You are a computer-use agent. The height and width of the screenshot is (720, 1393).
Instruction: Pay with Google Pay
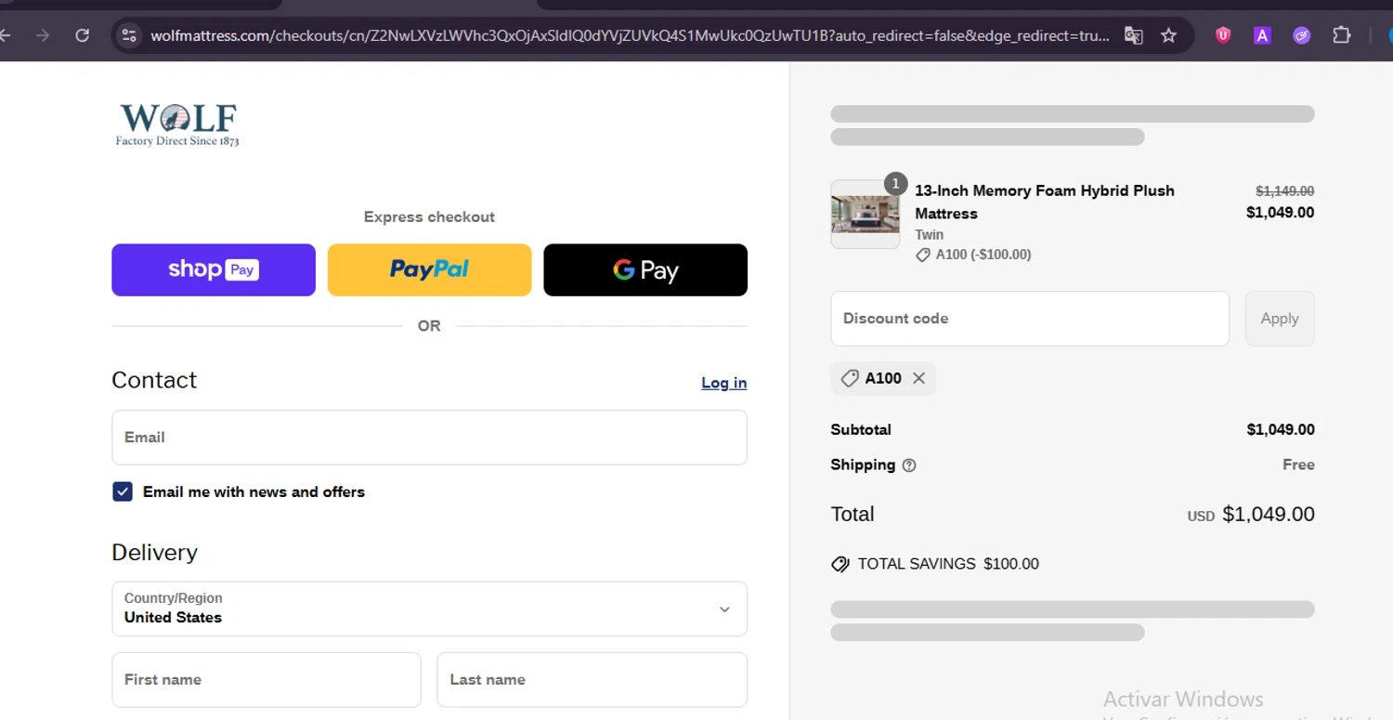coord(645,270)
